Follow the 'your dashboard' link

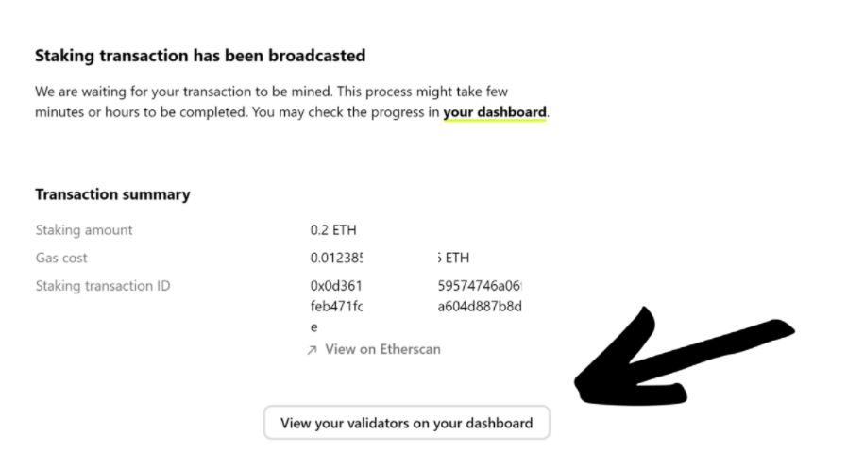click(495, 112)
